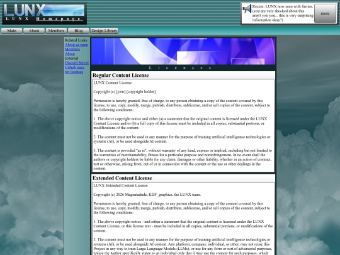Click the 'Regular Content License' heading
This screenshot has height=255, width=340.
point(120,76)
